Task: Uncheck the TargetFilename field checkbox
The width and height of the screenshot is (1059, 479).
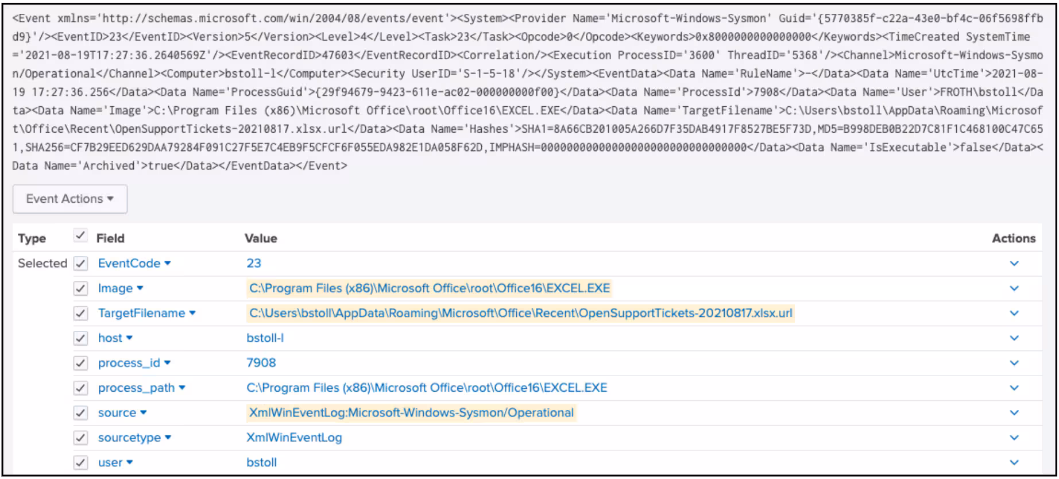Action: click(x=80, y=314)
